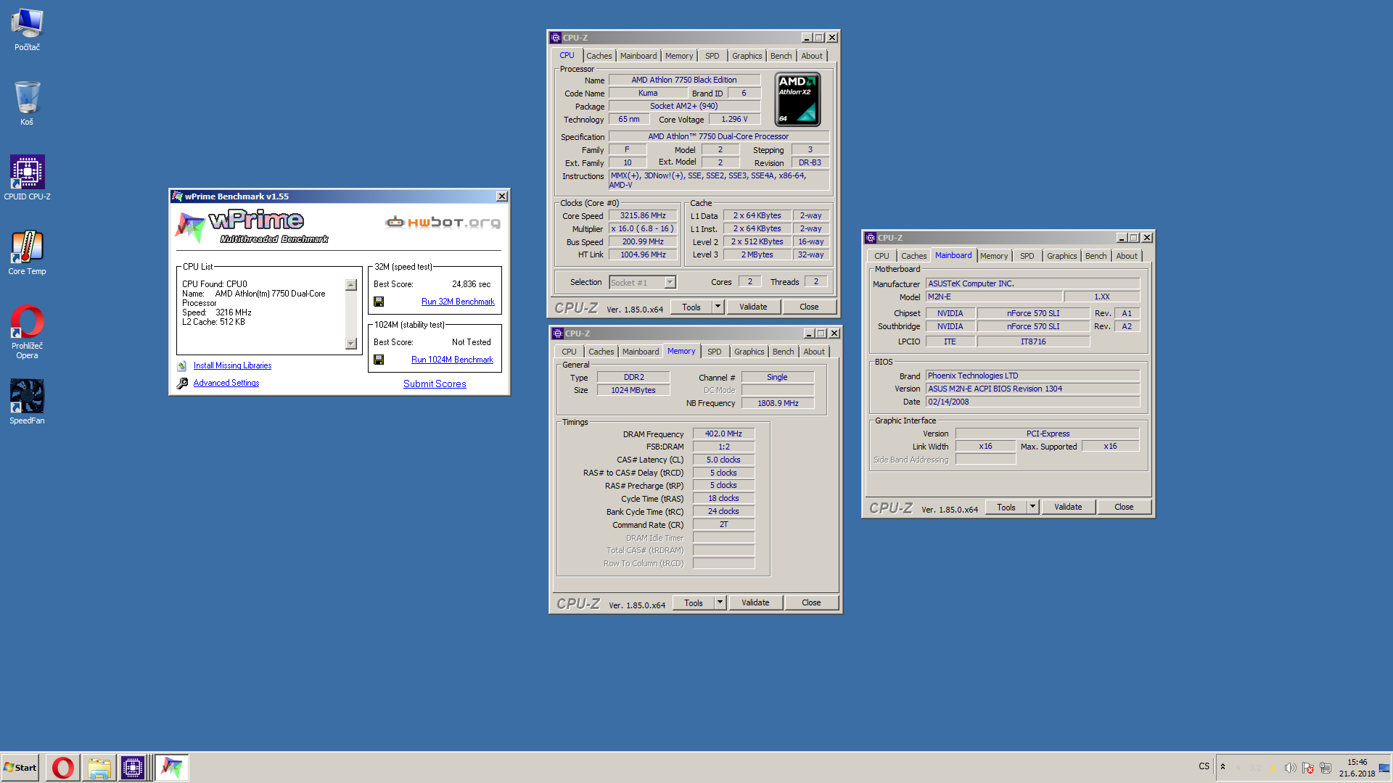Open the Action Center flag tray icon
Screen dimensions: 1393x783
[1307, 768]
